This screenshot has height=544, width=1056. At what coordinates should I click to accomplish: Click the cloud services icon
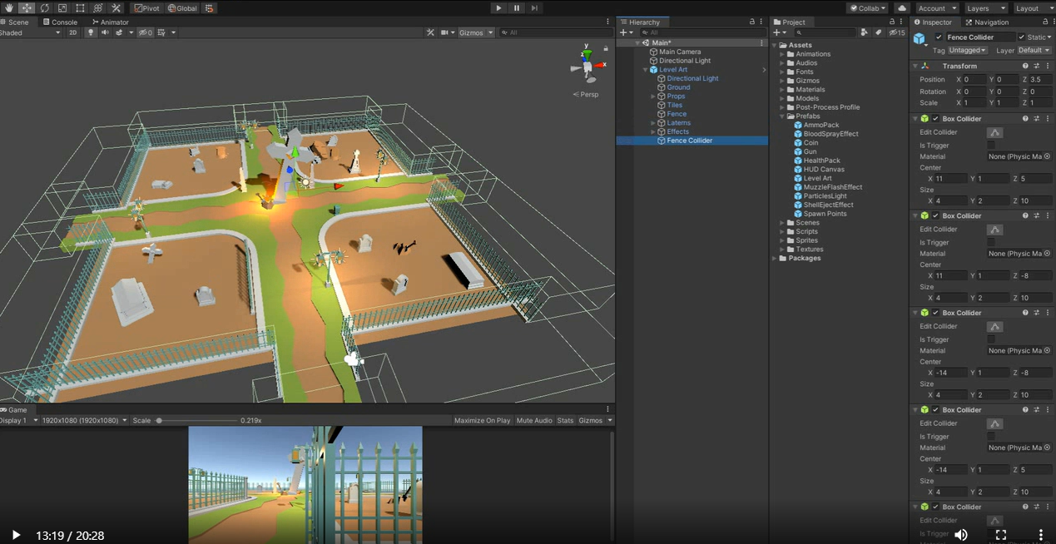(902, 8)
